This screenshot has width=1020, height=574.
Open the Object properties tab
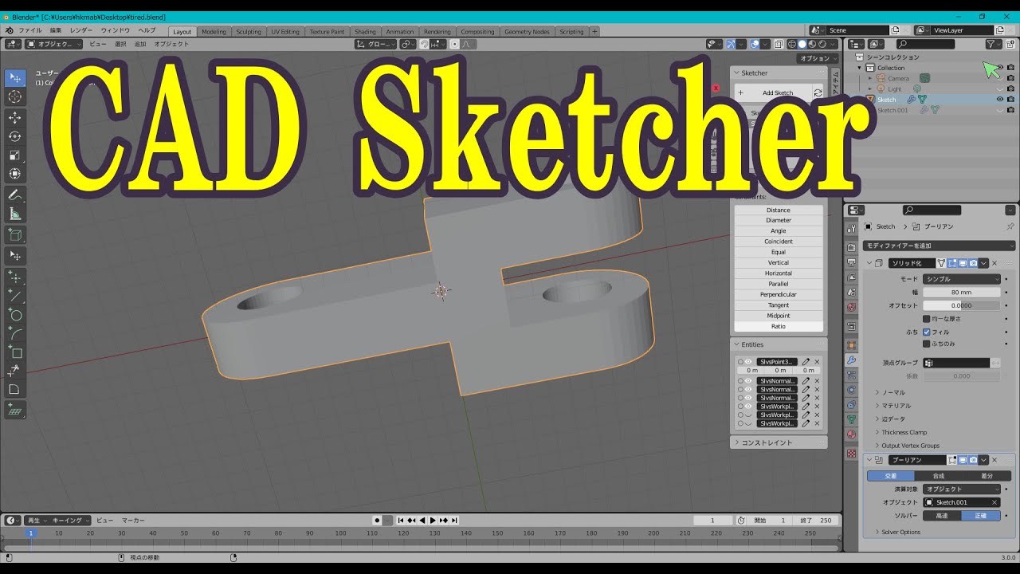851,344
